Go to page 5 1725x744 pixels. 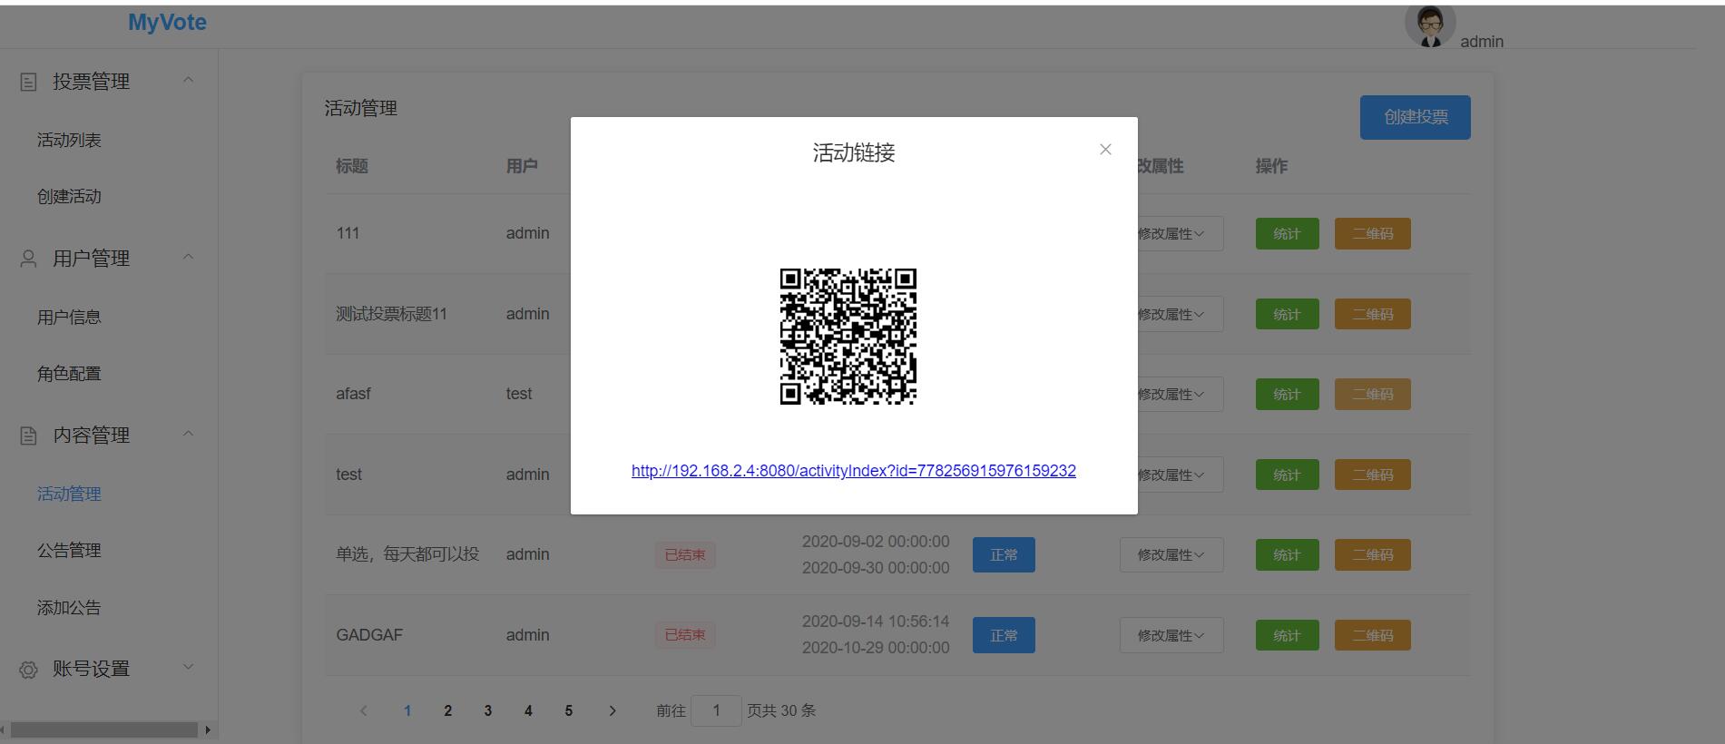click(569, 710)
